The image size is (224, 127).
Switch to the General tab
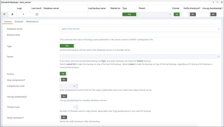point(8,22)
